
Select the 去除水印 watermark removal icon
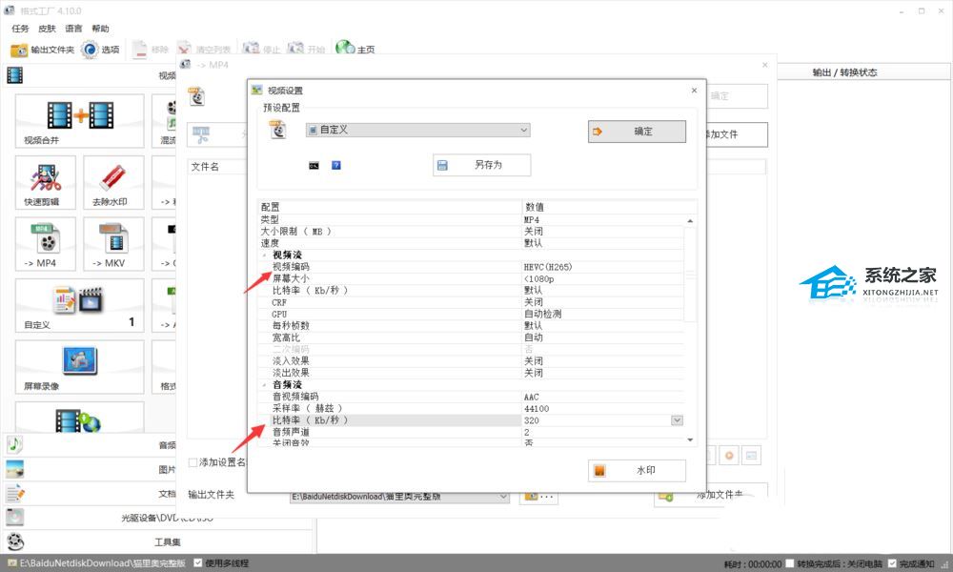113,182
